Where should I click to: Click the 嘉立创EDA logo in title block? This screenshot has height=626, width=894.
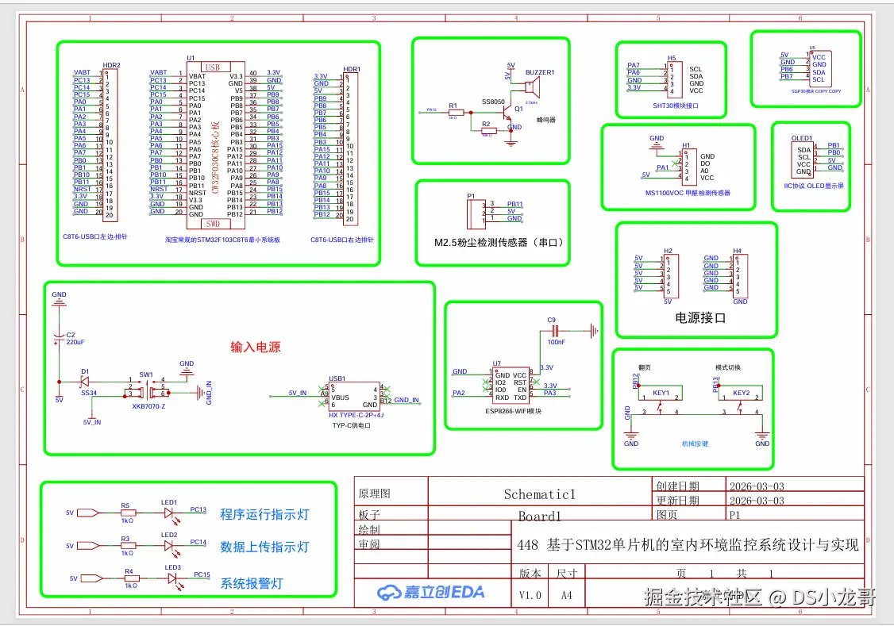(431, 593)
